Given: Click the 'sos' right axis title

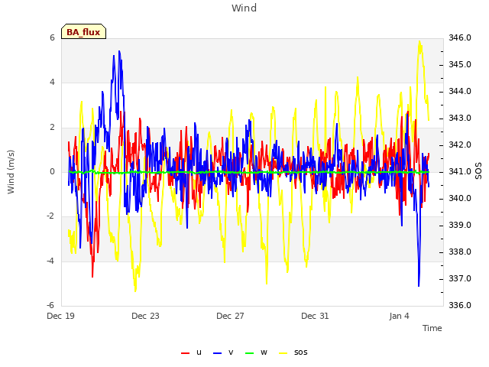Looking at the screenshot, I should point(478,171).
